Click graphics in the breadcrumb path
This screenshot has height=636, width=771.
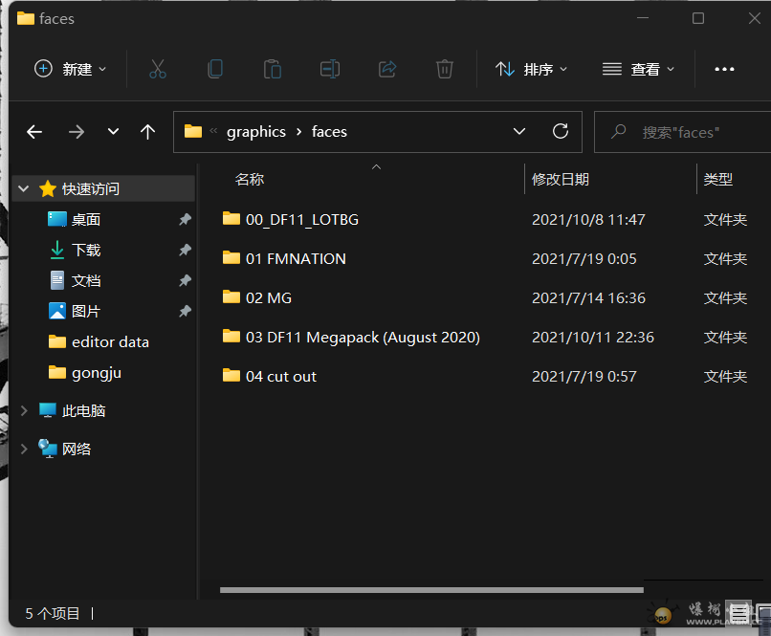point(255,132)
